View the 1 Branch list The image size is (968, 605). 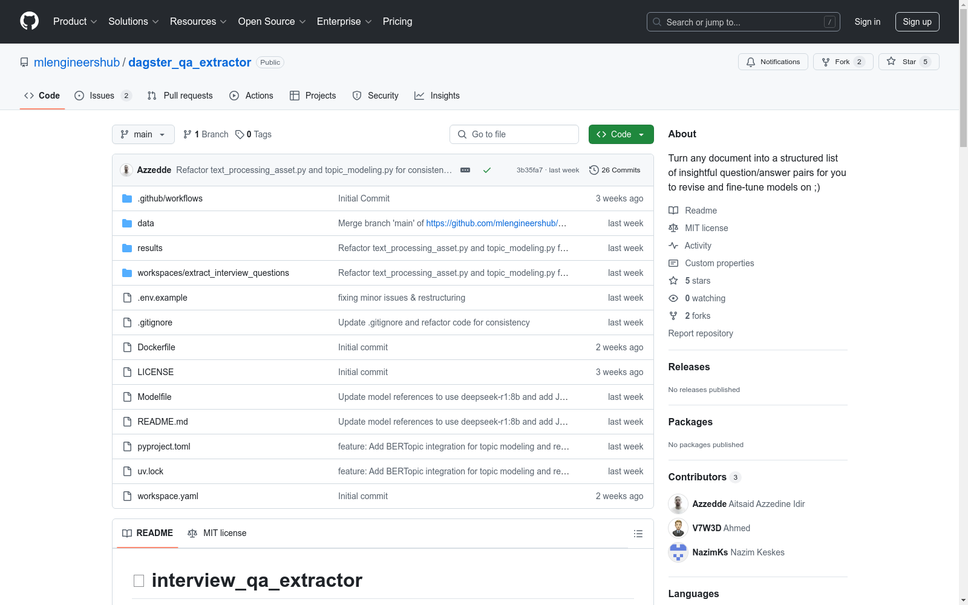click(x=206, y=134)
